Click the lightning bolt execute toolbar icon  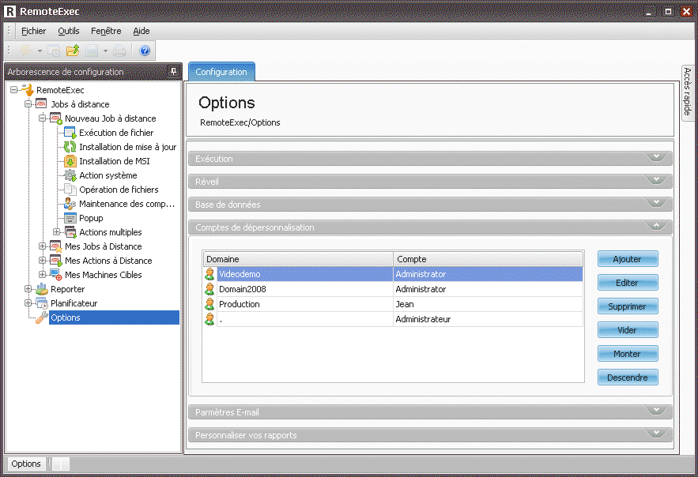(25, 51)
